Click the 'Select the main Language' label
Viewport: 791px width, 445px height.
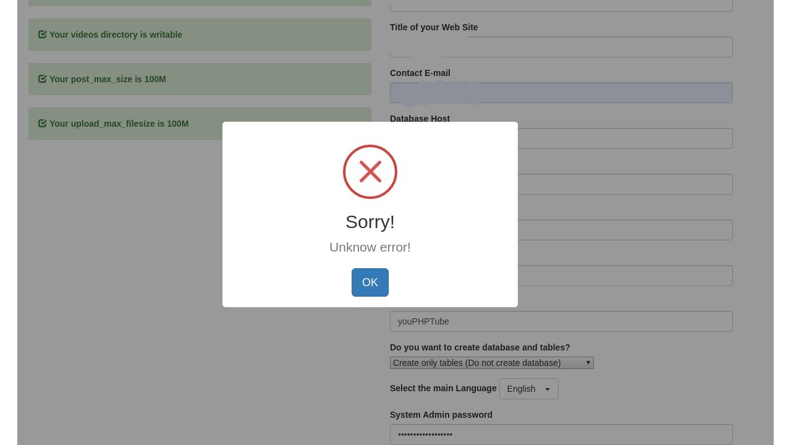(443, 388)
